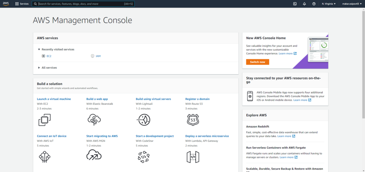The width and height of the screenshot is (365, 172).
Task: Click the Route 53 shield icon
Action: pos(193,120)
